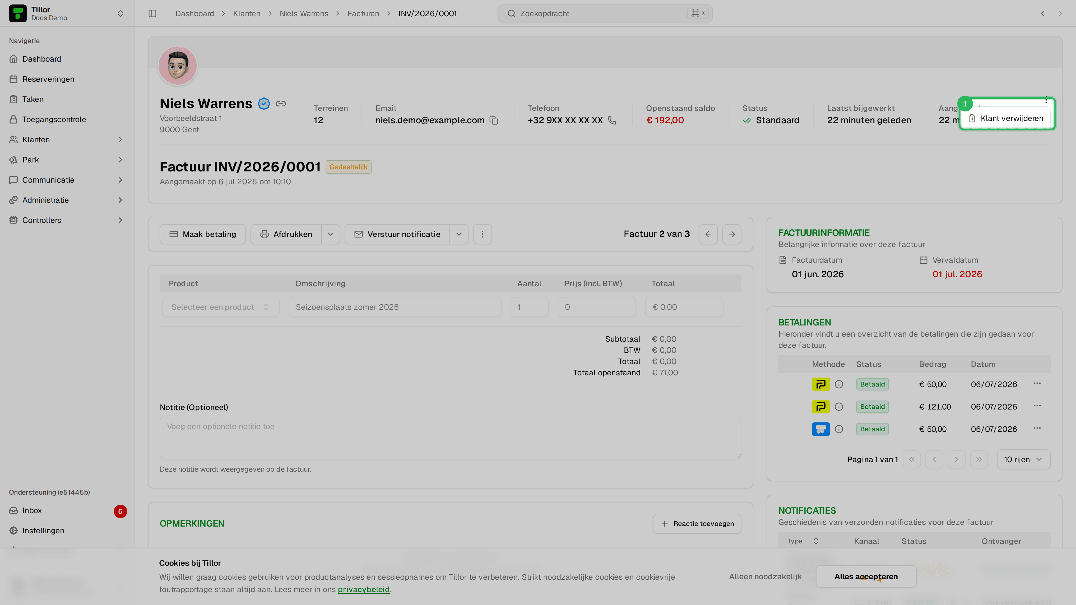Click the link icon beside the customer name
Image resolution: width=1076 pixels, height=605 pixels.
[281, 104]
